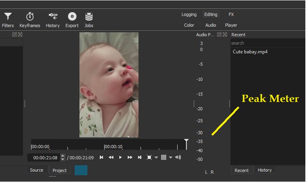Skip to the previous point

tap(102, 158)
